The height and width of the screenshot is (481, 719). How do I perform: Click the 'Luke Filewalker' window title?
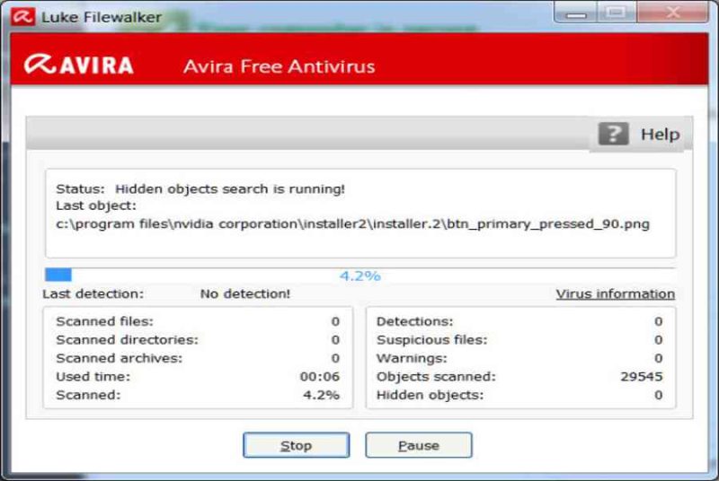pyautogui.click(x=102, y=17)
